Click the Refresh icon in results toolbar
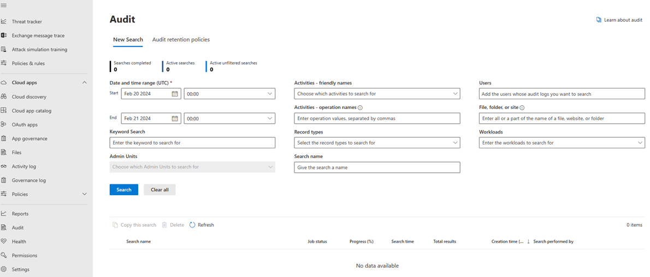Screen dimensions: 650x277 (192, 225)
